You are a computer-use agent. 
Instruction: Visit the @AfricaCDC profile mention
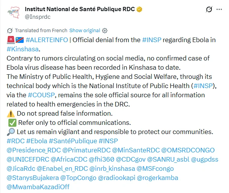point(69,159)
